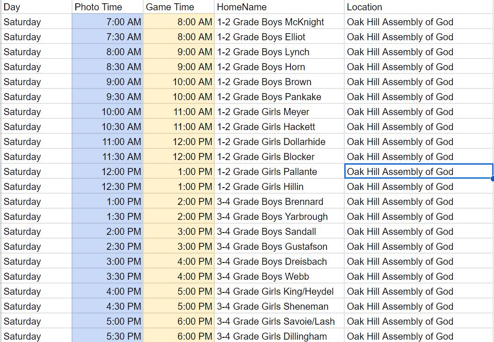The height and width of the screenshot is (342, 494).
Task: Click selected Location cell in Pallante row
Action: [419, 172]
